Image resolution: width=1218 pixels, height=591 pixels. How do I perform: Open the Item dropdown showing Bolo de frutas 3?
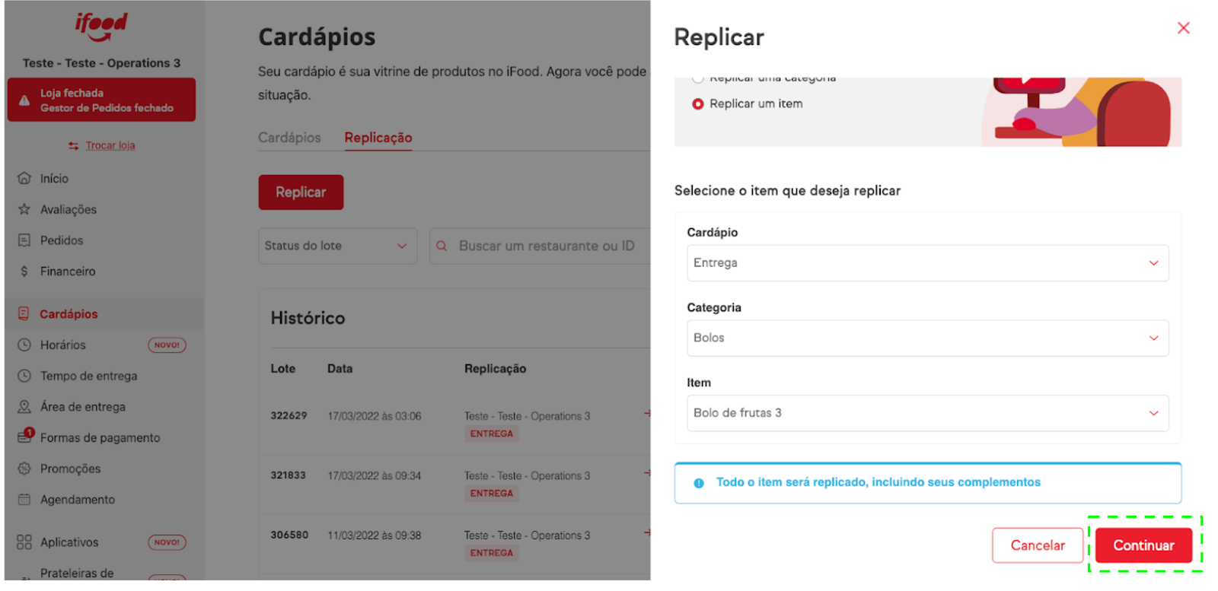point(928,413)
